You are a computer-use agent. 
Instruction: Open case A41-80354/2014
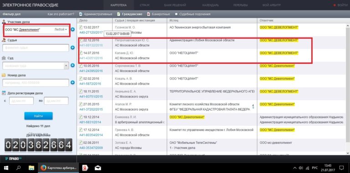point(91,135)
